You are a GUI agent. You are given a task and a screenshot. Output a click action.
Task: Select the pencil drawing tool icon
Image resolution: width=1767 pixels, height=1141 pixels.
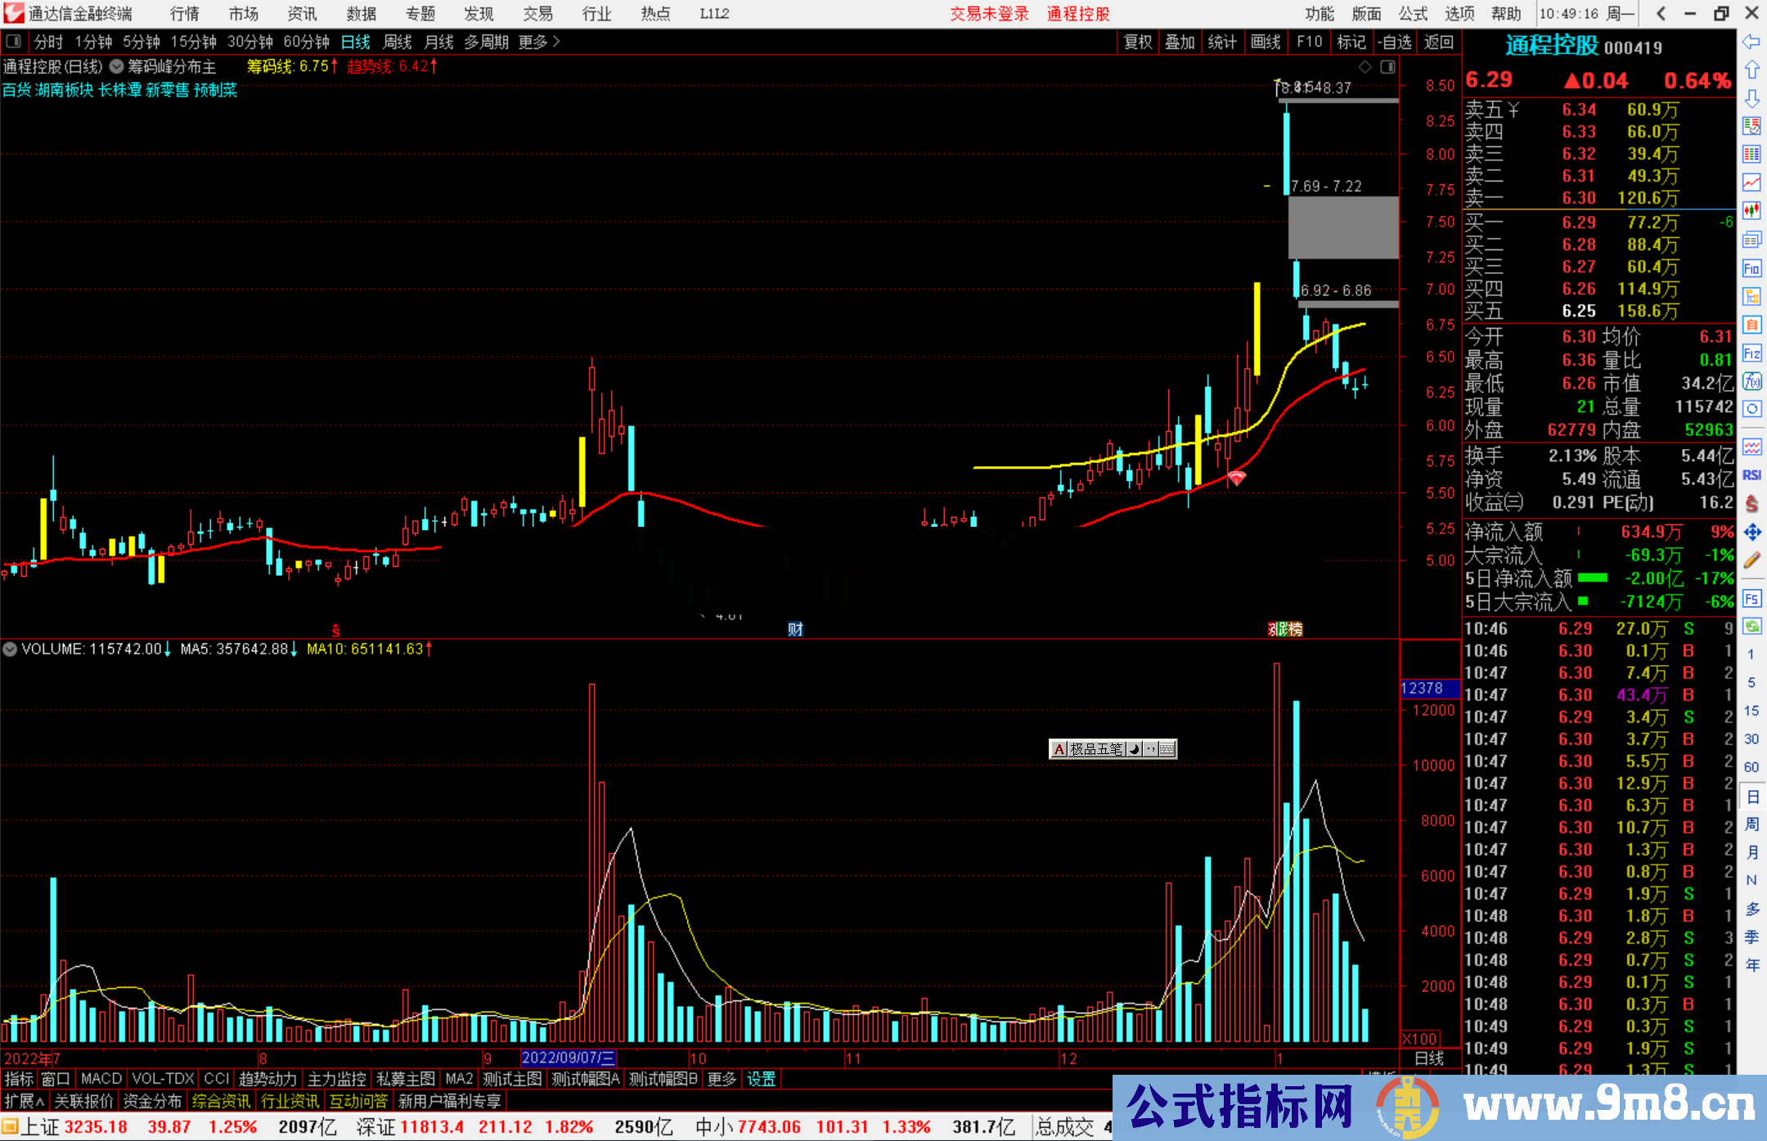pyautogui.click(x=1751, y=561)
